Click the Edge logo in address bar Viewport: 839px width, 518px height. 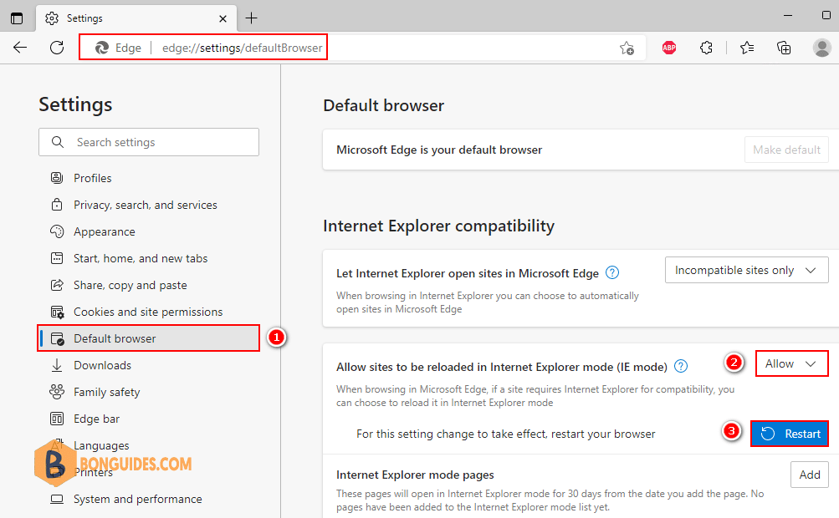tap(102, 48)
